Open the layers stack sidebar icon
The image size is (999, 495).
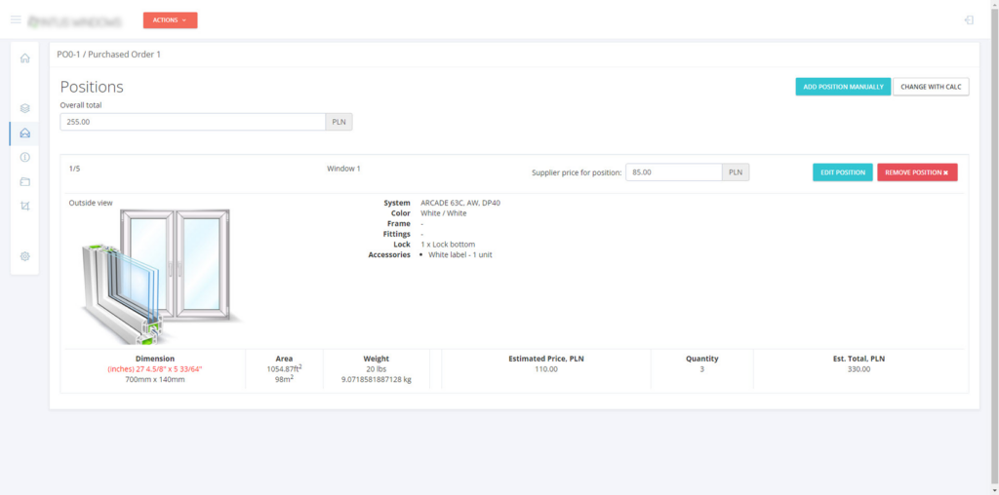pos(24,108)
